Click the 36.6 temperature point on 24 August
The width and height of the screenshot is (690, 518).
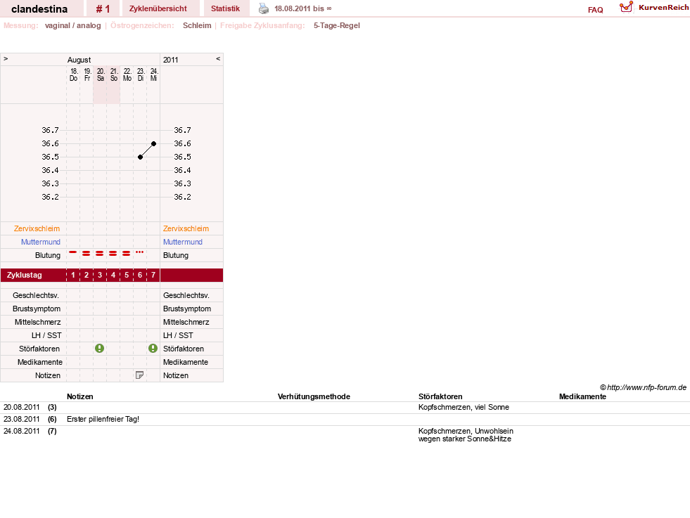153,144
